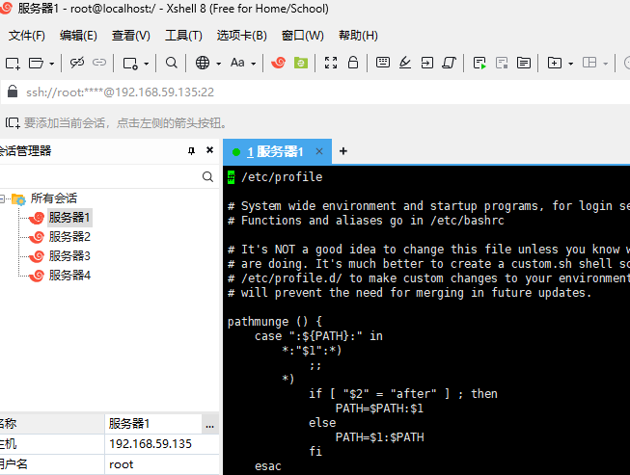Click the New session toolbar icon

tap(13, 63)
